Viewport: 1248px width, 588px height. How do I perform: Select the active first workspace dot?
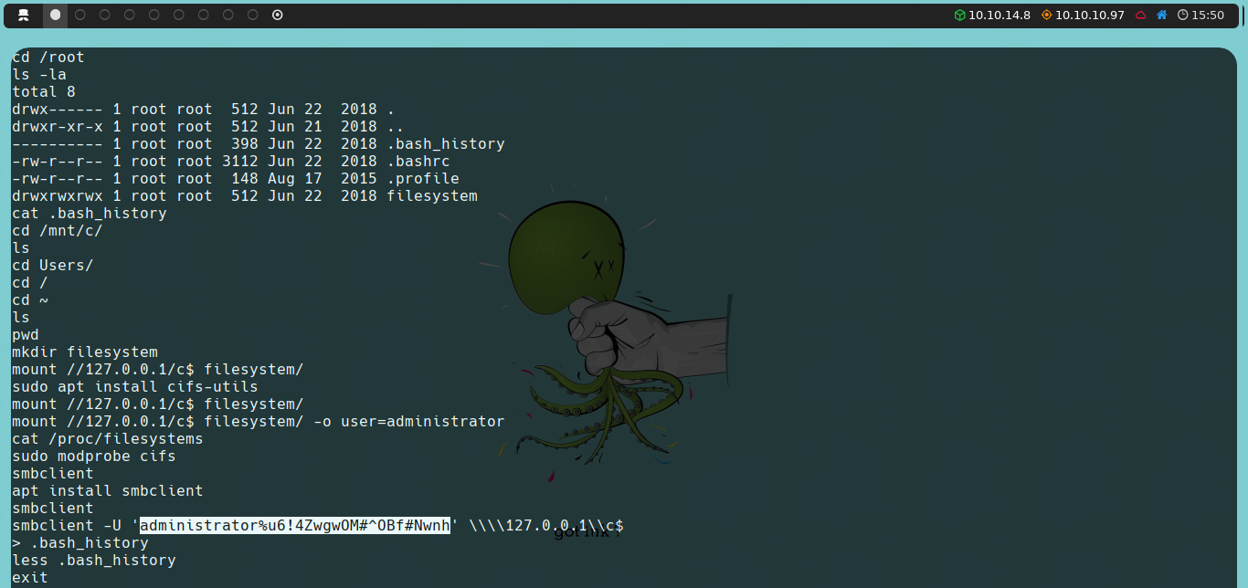[56, 15]
